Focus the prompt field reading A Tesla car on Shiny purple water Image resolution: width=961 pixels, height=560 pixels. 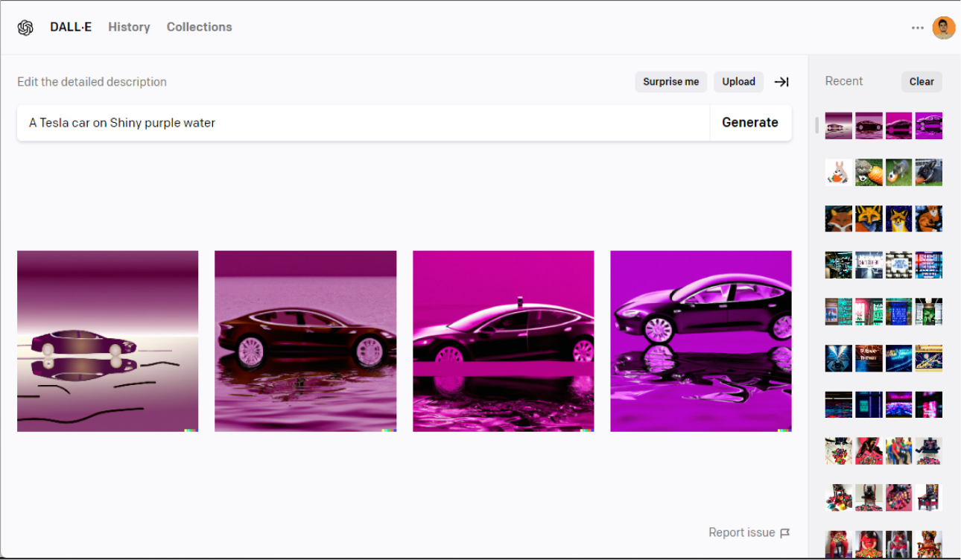[x=363, y=123]
